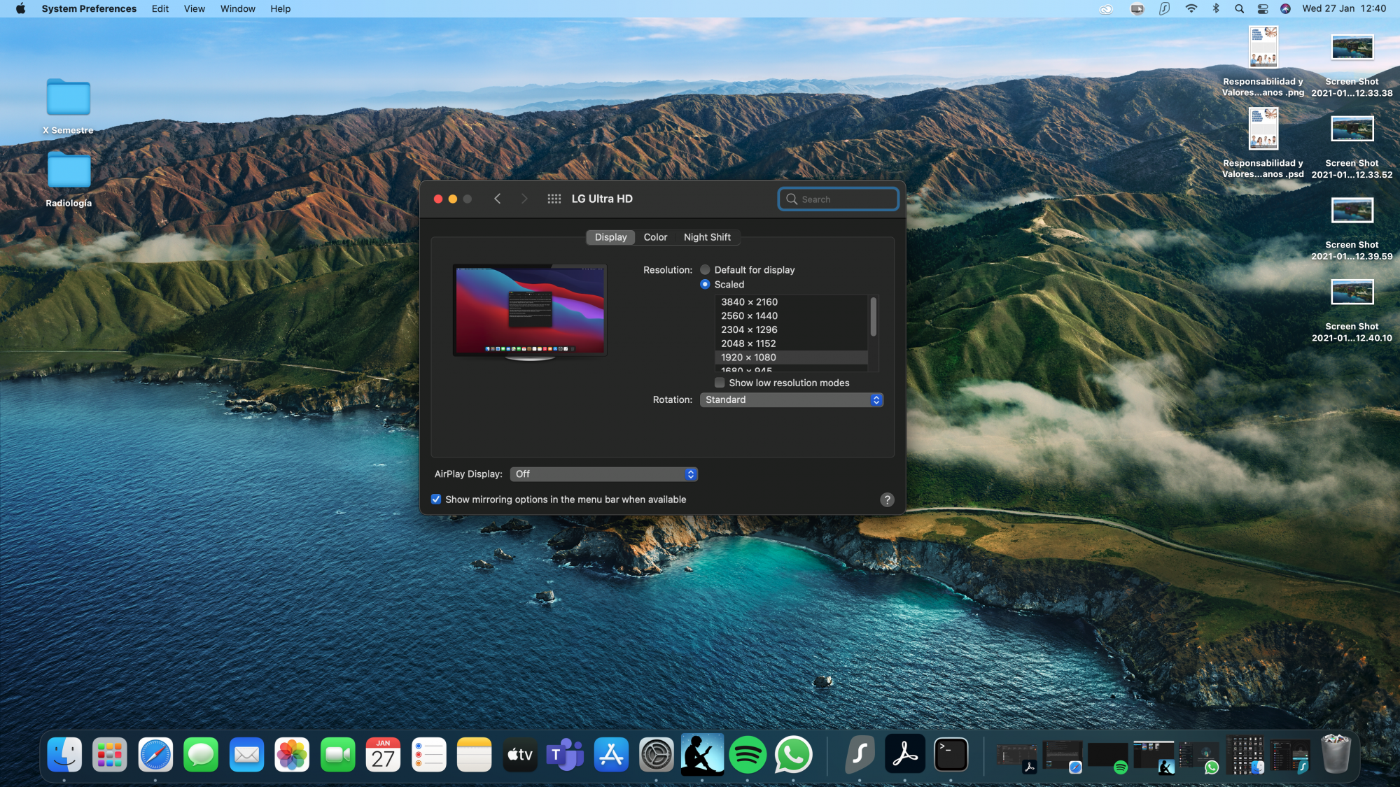Launch WhatsApp from the dock
Viewport: 1400px width, 787px height.
[793, 755]
